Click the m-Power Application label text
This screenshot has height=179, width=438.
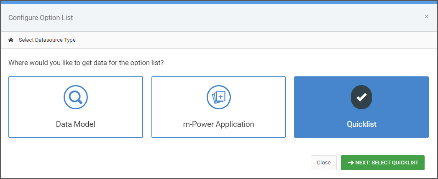click(x=218, y=124)
